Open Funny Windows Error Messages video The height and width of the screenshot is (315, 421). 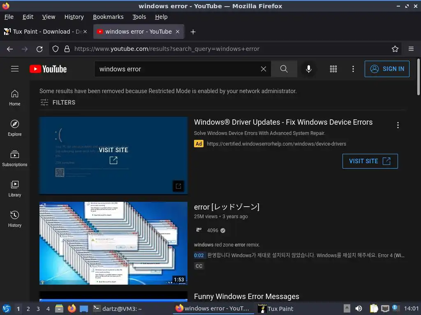click(x=247, y=297)
